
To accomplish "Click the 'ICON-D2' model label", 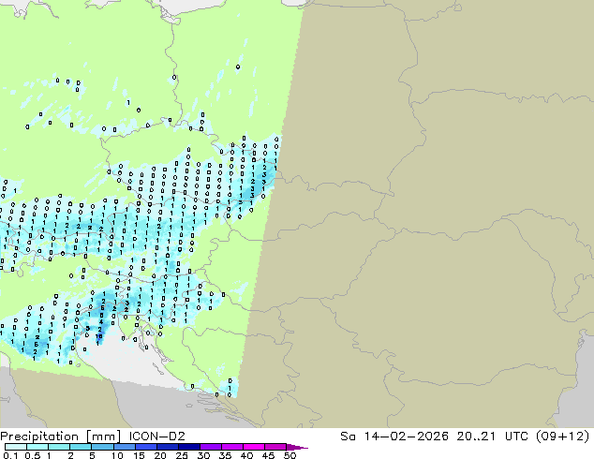I will tap(157, 437).
